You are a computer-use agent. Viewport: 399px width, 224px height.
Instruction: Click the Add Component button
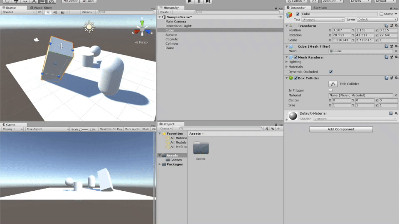tap(341, 129)
